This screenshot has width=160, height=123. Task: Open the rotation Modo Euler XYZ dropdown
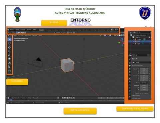[x=144, y=83]
